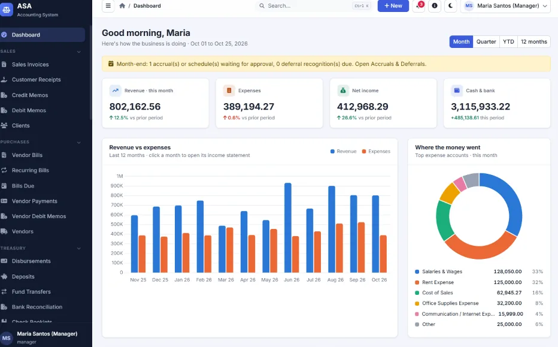The width and height of the screenshot is (558, 347).
Task: Click the Fund Transfers arrows icon
Action: tap(4, 292)
